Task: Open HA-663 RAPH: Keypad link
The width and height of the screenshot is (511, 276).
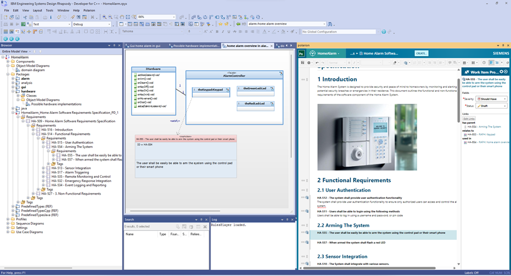Action: [481, 134]
